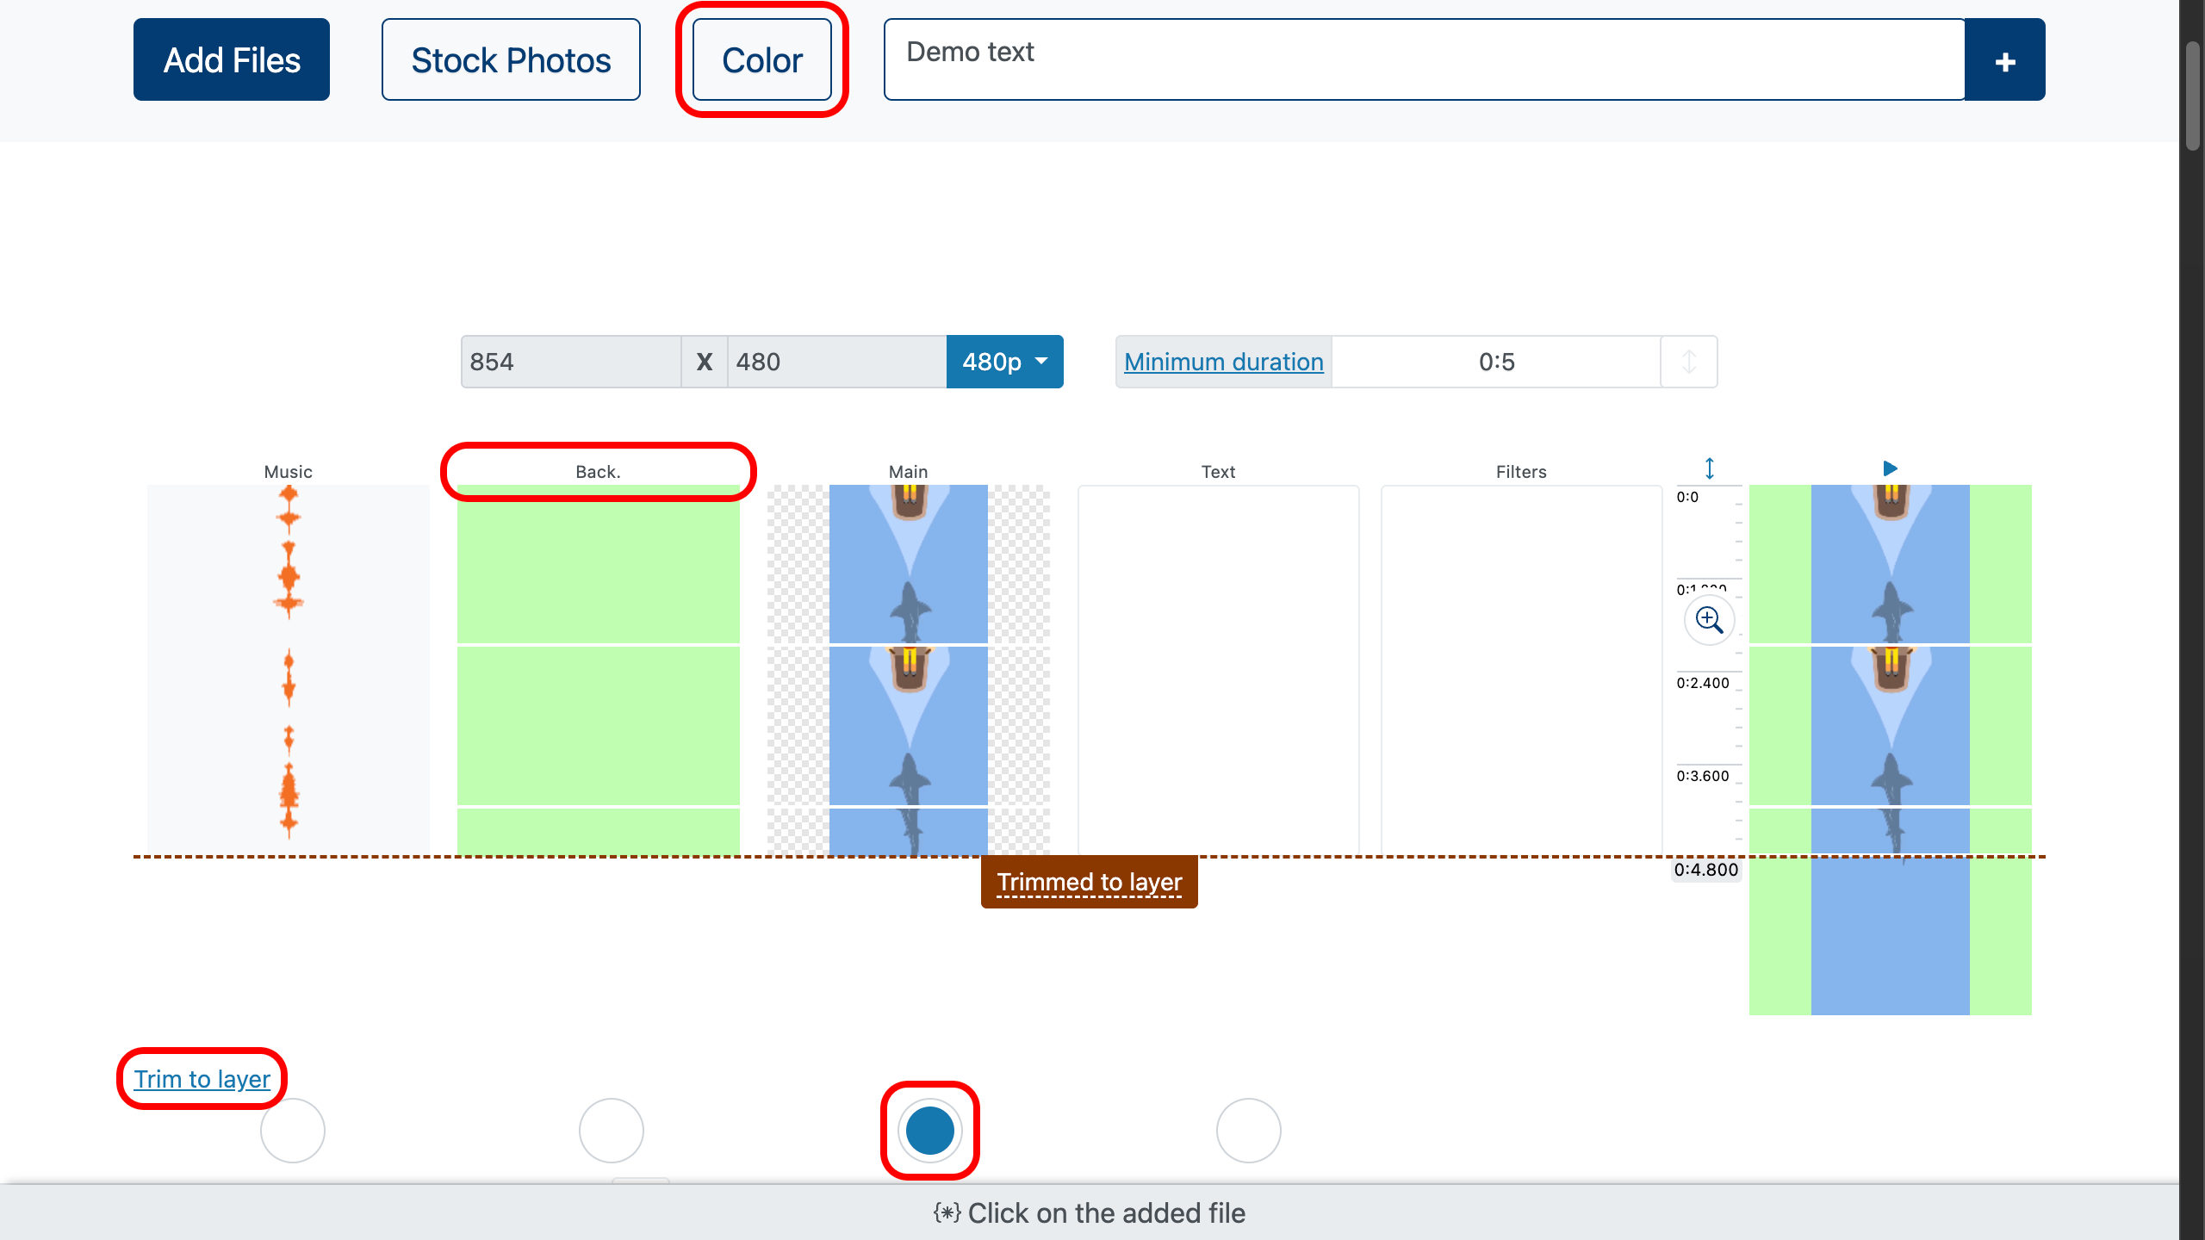Click the orange waveform in the Music layer
Screen dimensions: 2205x1240
[289, 568]
